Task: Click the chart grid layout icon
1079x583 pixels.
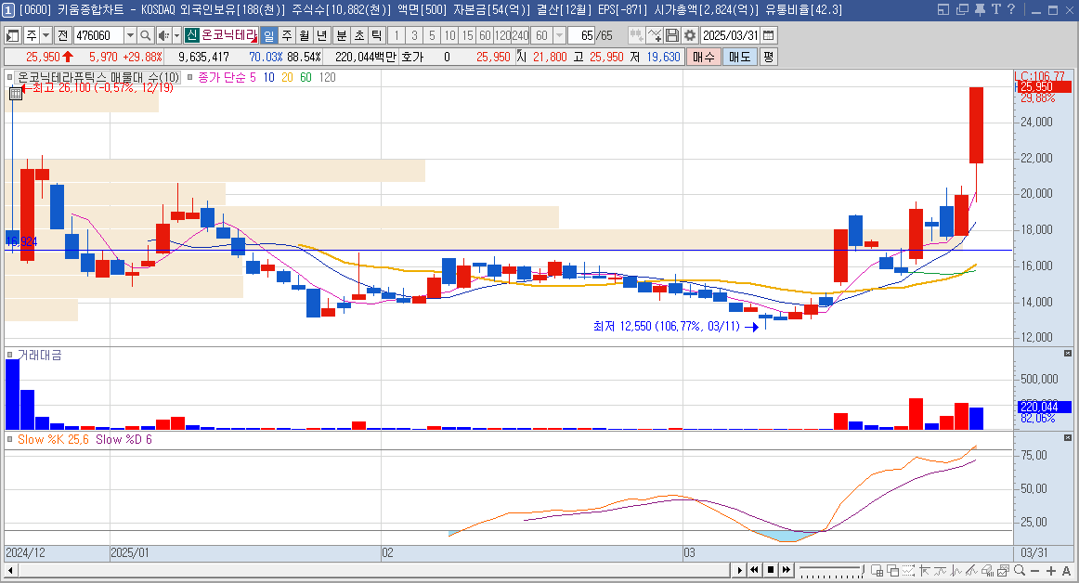Action: point(877,571)
